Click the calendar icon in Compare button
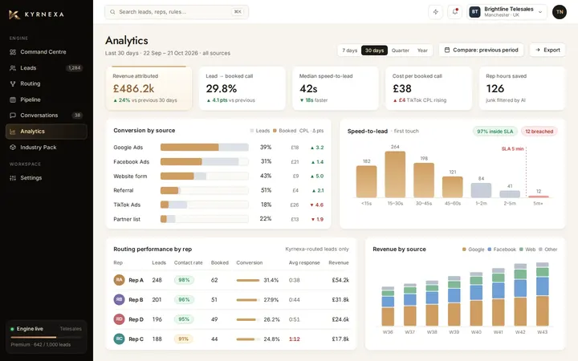 (x=447, y=50)
